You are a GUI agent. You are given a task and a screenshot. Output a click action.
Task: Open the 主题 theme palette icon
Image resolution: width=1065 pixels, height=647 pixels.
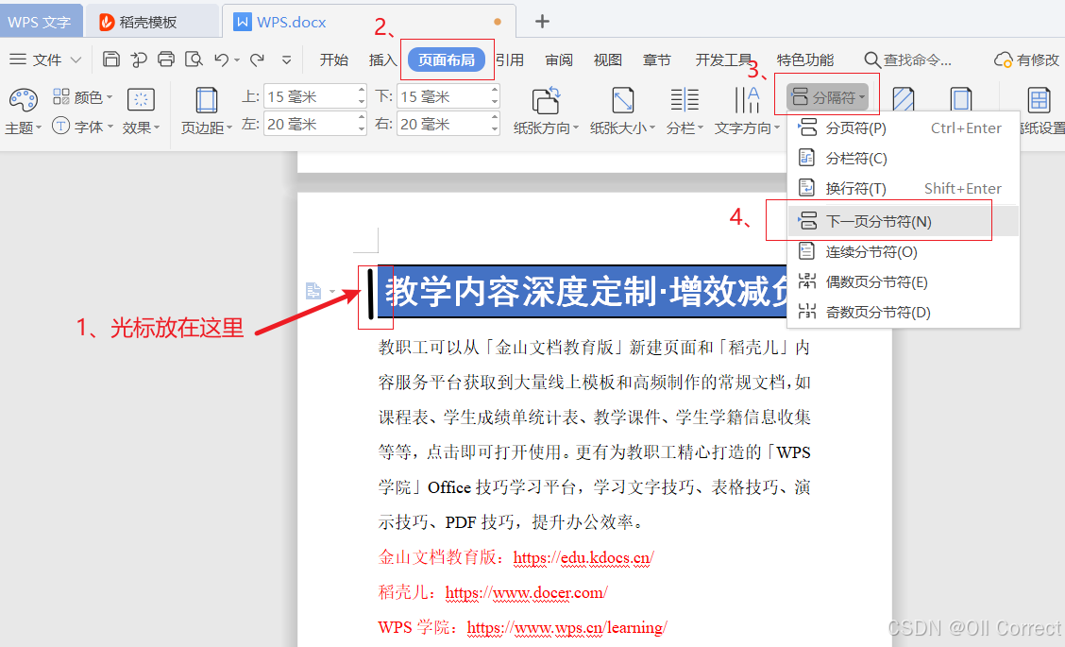click(24, 100)
